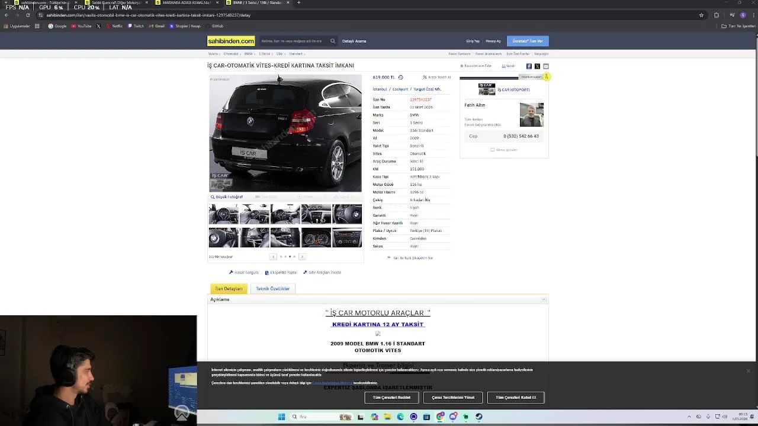
Task: Open Chrome profile avatar
Action: click(743, 15)
